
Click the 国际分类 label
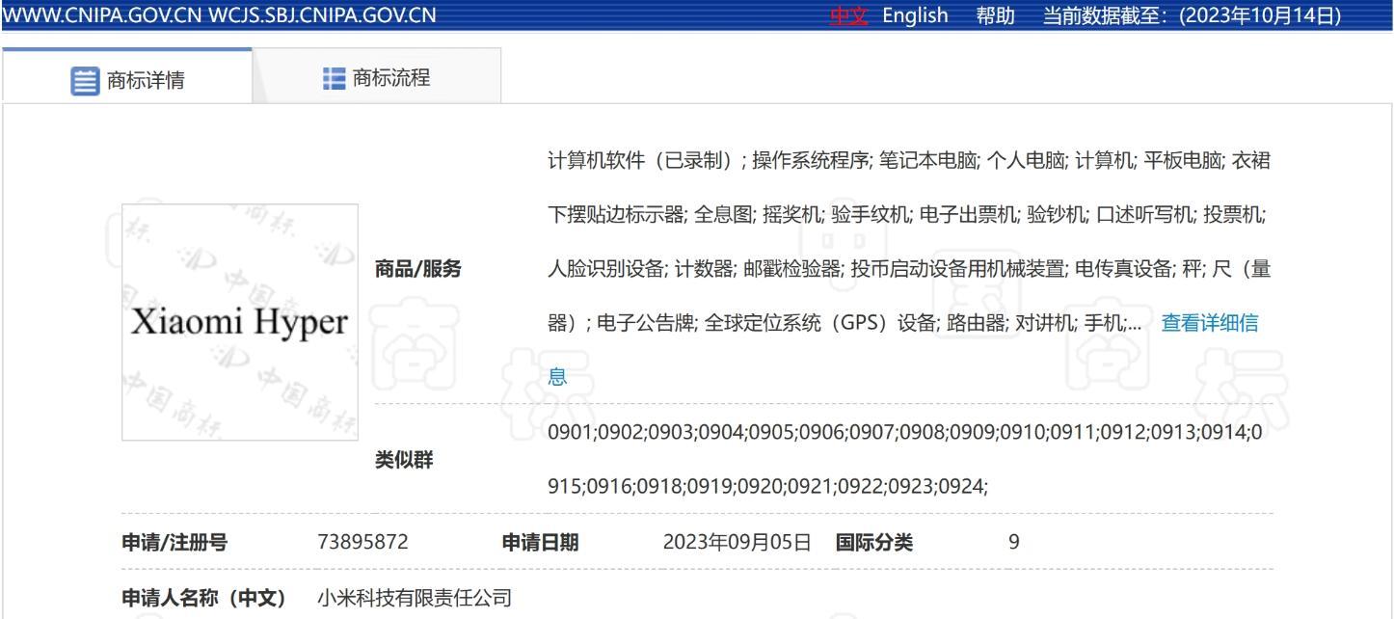tap(874, 543)
